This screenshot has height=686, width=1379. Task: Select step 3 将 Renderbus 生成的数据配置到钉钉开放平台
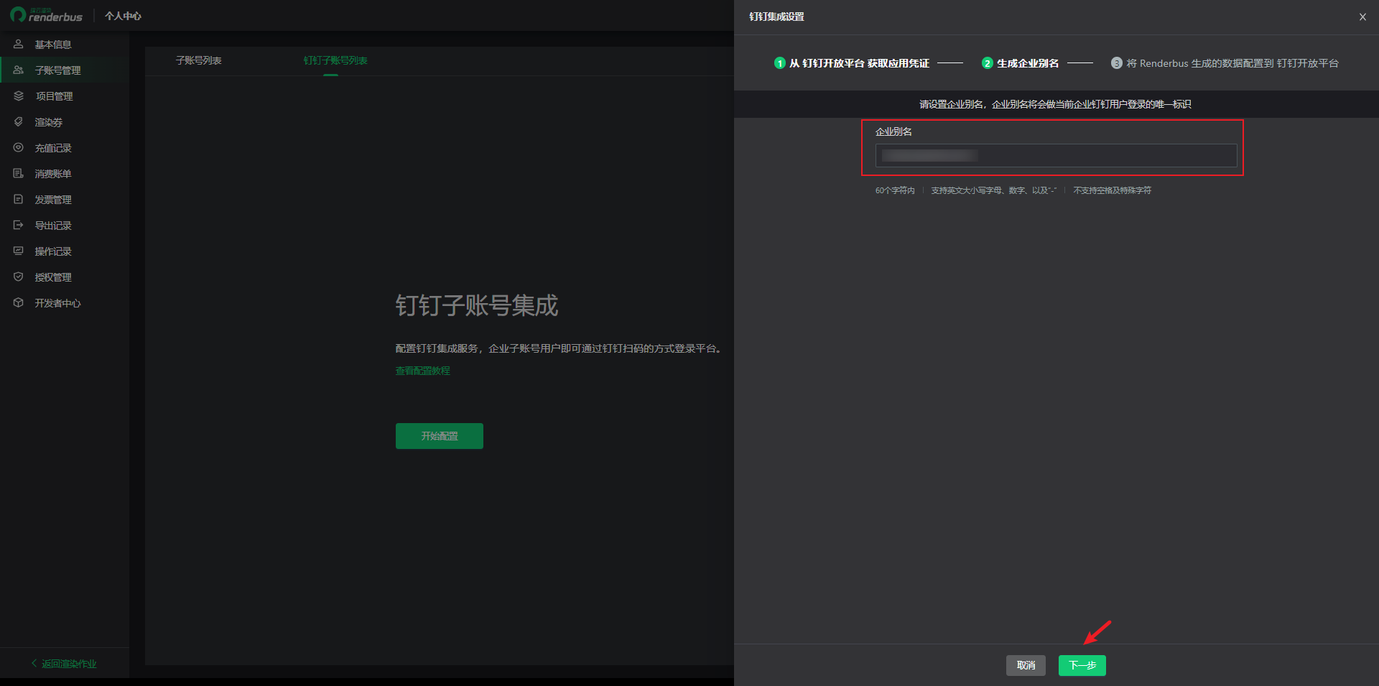(1225, 63)
